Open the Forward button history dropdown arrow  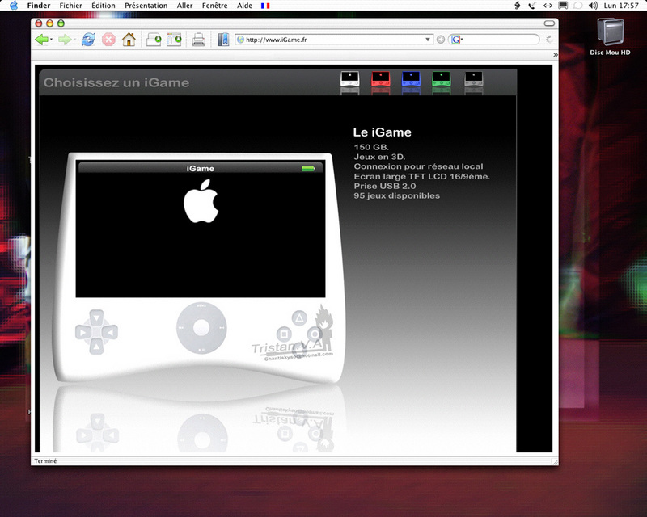coord(74,40)
